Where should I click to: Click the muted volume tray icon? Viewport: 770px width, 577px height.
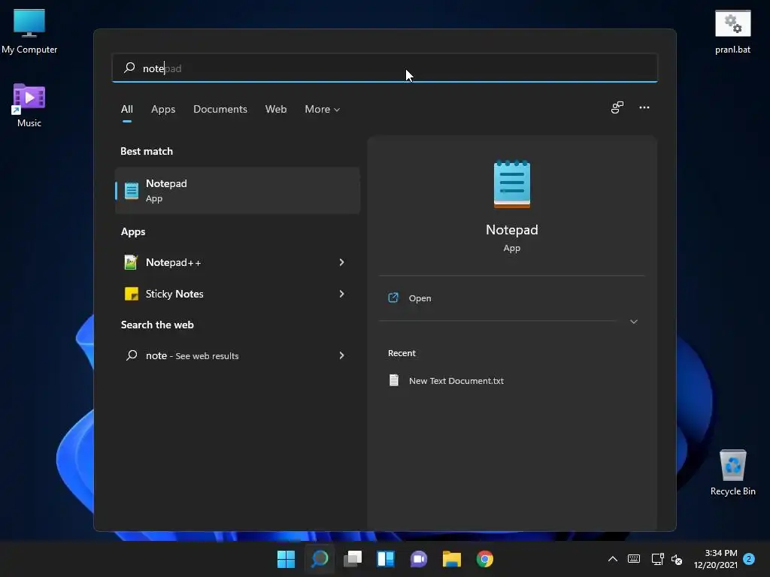click(677, 559)
